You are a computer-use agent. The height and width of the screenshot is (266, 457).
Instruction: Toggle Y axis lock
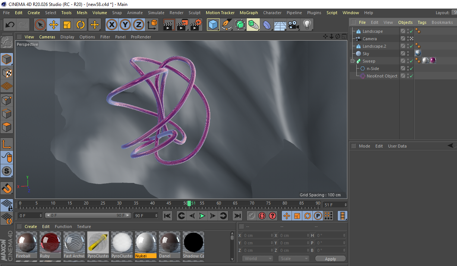125,25
